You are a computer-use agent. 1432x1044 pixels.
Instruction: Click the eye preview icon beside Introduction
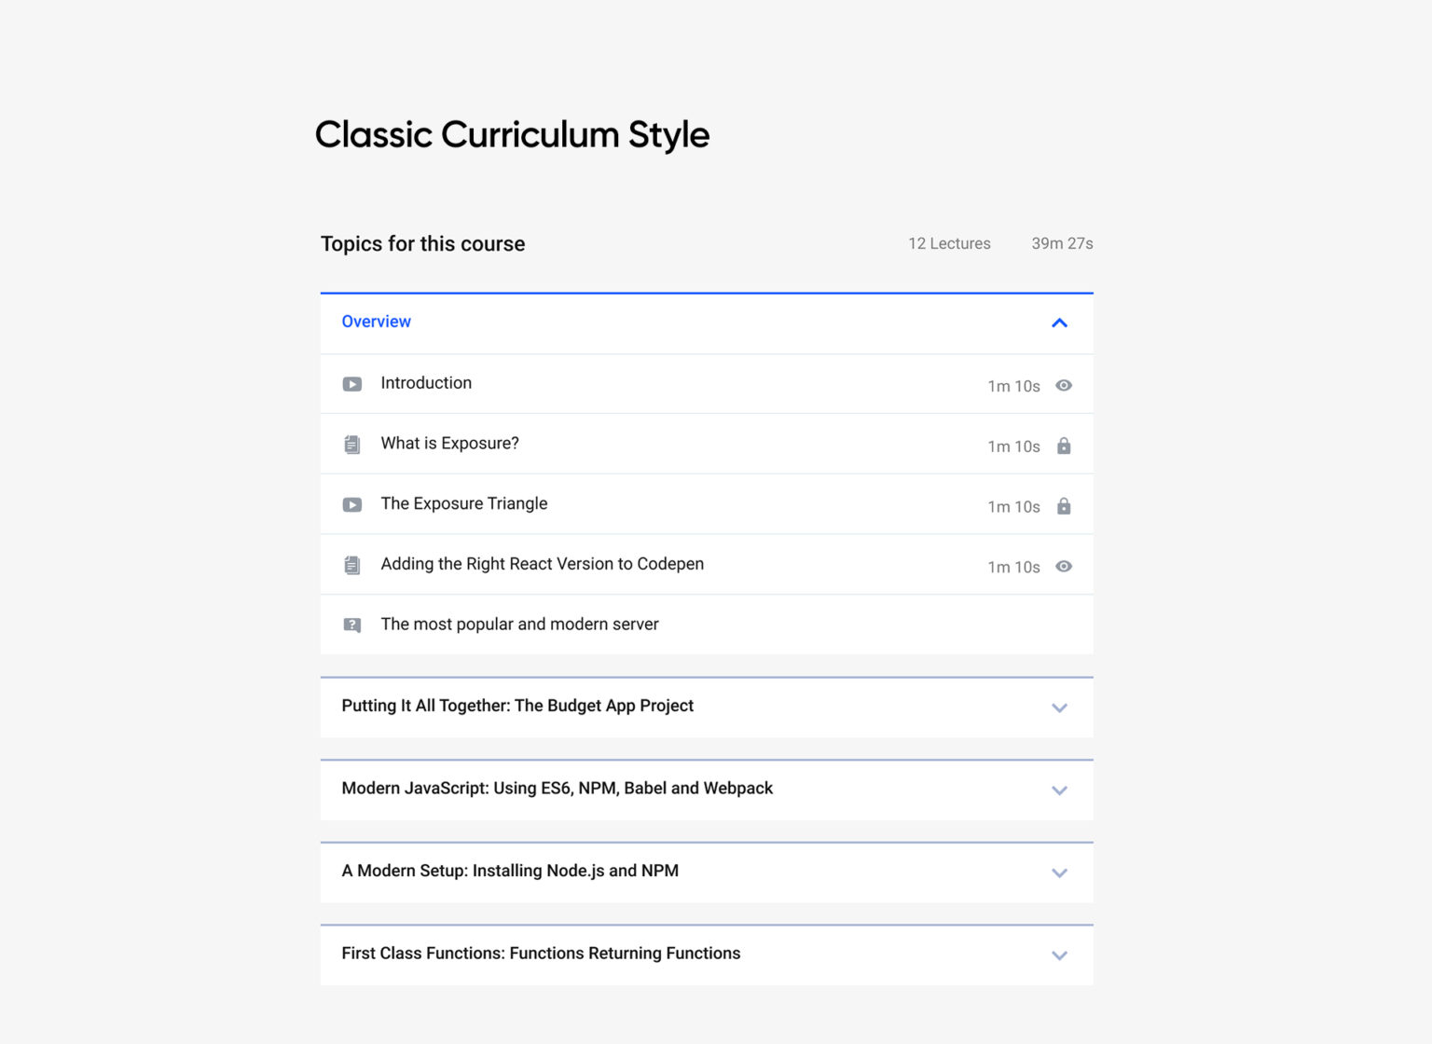[x=1064, y=385]
